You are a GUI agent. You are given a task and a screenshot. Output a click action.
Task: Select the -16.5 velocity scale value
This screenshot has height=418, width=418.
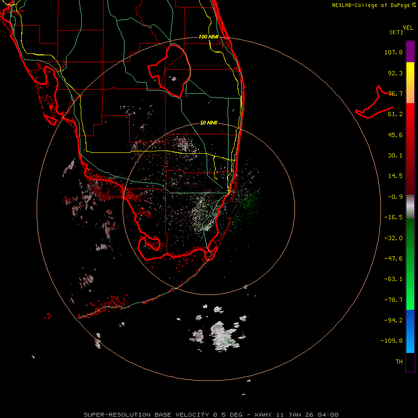[393, 217]
